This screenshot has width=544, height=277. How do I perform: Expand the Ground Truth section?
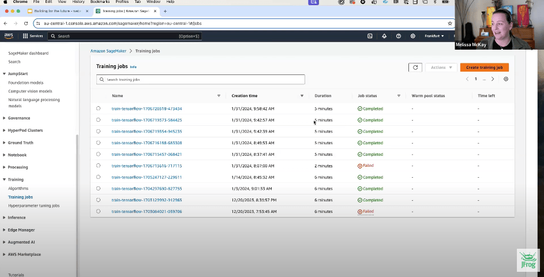(x=4, y=143)
